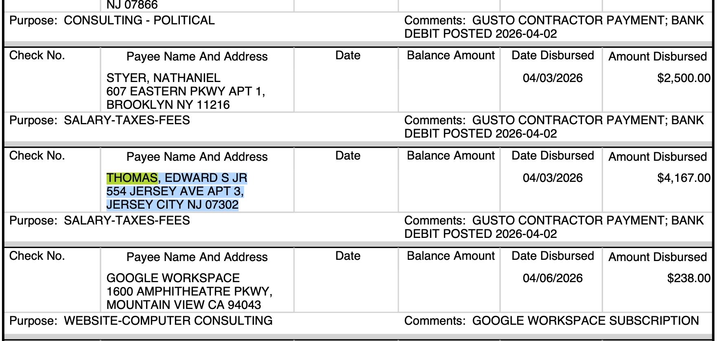Click the STYER, NATHANIEL payee name
Screen dimensions: 717x341
(x=163, y=78)
